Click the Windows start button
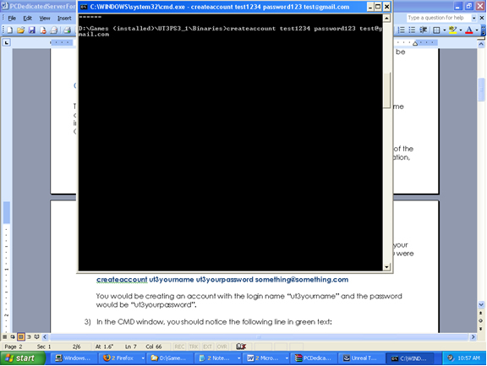This screenshot has width=487, height=366. tap(22, 358)
